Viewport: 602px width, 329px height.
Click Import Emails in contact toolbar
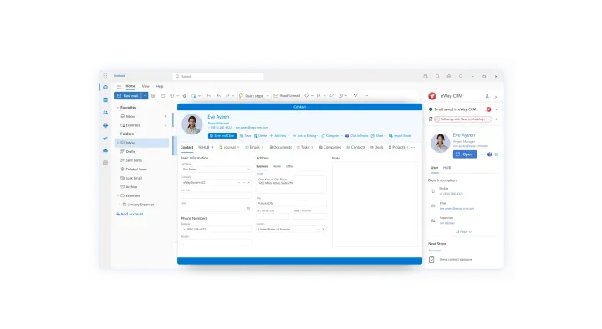point(400,136)
